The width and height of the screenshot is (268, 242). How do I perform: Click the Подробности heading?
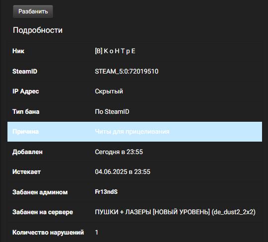pyautogui.click(x=38, y=30)
